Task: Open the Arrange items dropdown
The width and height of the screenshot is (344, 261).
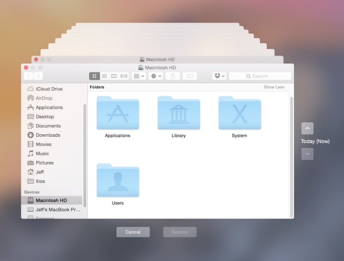Action: (139, 76)
